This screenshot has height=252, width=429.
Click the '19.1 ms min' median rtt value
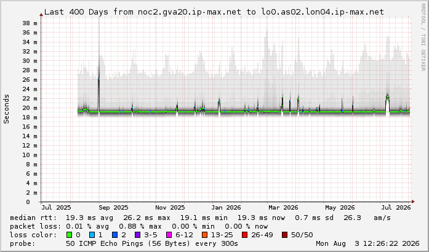204,218
